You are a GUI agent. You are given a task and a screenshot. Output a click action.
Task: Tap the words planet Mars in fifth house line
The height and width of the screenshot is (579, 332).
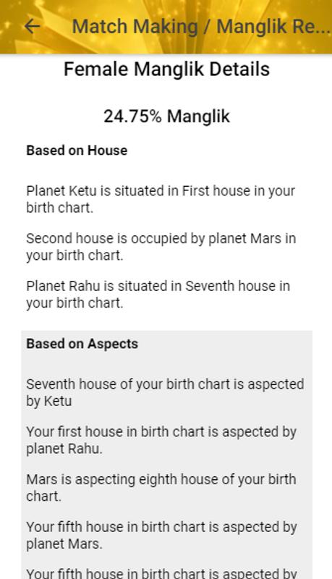pos(64,544)
